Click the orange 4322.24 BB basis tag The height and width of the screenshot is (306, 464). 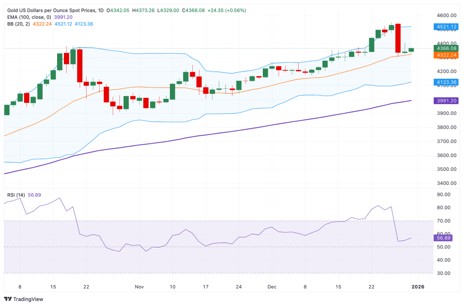click(446, 55)
